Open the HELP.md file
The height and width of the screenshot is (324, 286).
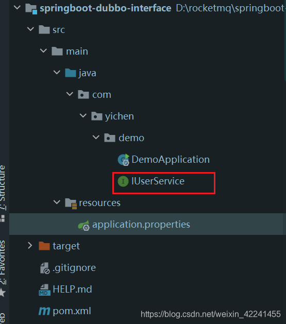(x=72, y=289)
